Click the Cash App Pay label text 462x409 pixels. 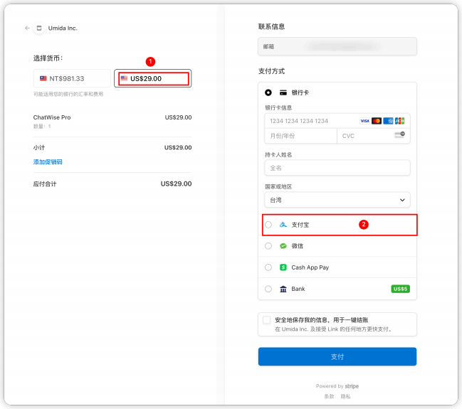pyautogui.click(x=310, y=267)
